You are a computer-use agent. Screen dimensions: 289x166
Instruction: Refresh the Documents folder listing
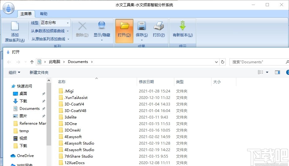[x=223, y=62]
